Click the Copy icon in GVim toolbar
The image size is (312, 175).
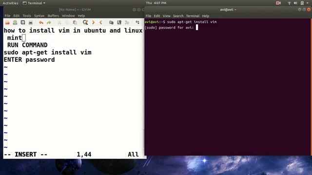[x=67, y=22]
